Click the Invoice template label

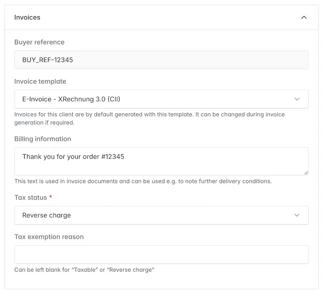40,81
